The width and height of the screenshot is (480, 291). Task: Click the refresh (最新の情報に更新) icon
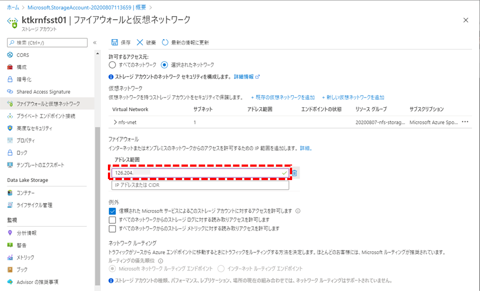(x=165, y=42)
